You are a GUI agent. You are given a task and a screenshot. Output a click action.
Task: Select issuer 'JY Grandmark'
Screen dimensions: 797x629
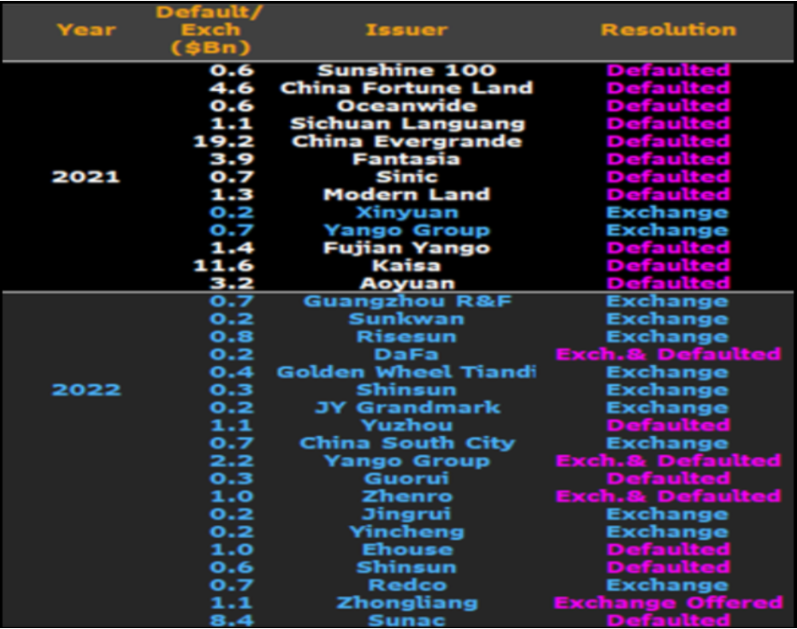click(407, 408)
